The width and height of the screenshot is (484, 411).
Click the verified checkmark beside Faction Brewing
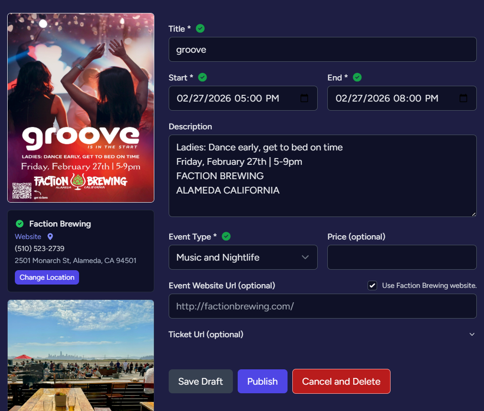[x=20, y=224]
